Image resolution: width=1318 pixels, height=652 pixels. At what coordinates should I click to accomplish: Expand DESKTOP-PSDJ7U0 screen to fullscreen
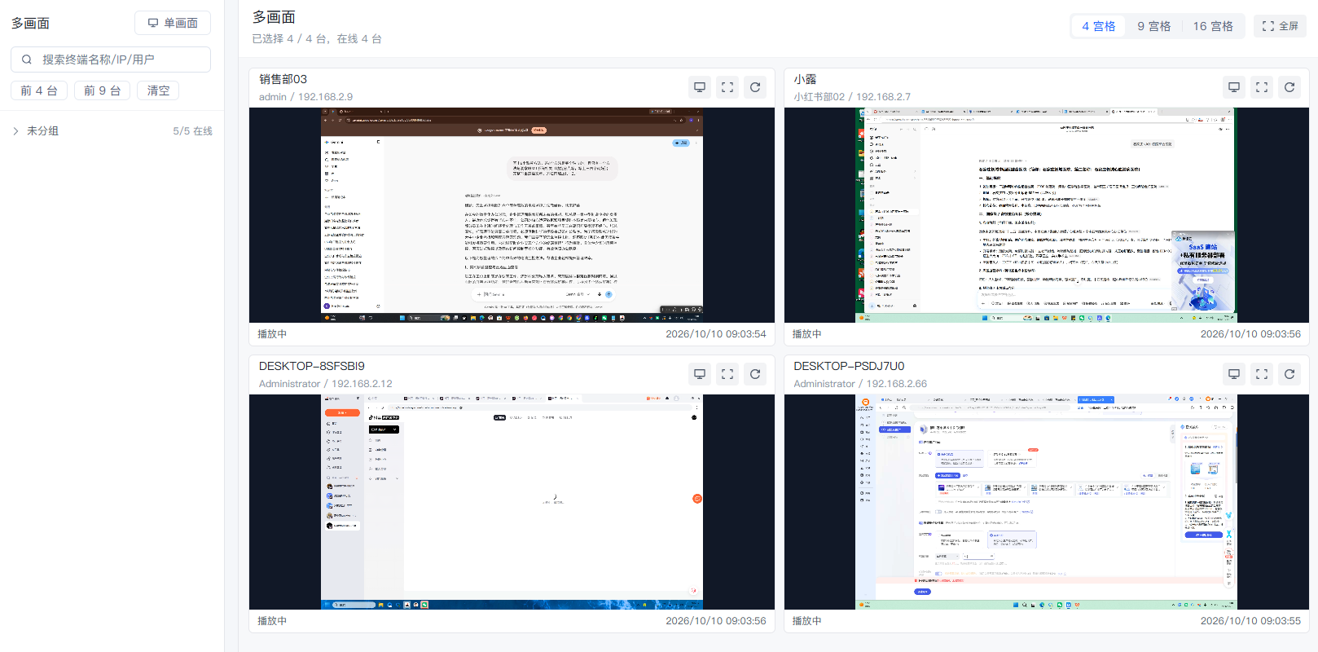coord(1262,374)
